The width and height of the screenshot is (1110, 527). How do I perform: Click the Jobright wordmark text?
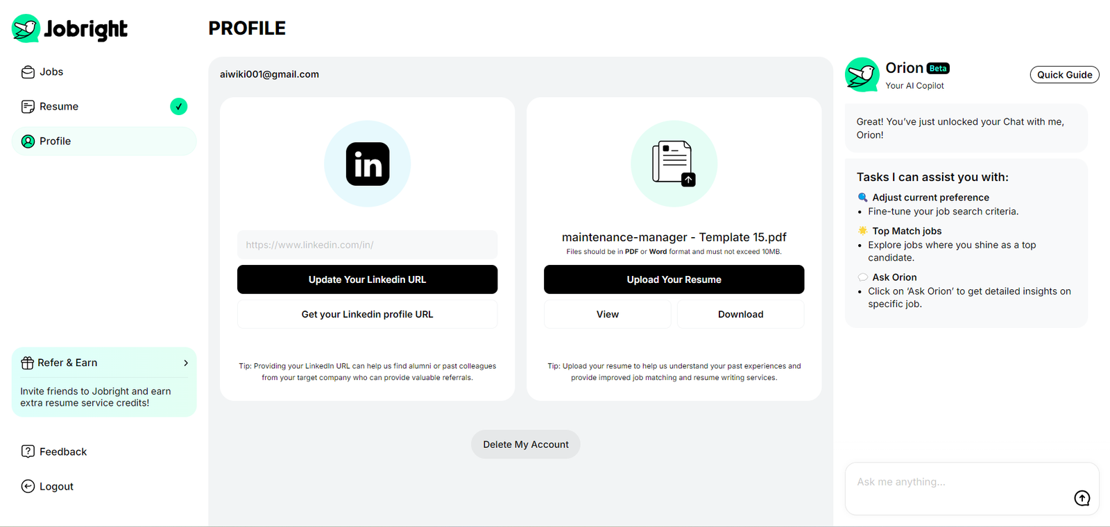85,30
